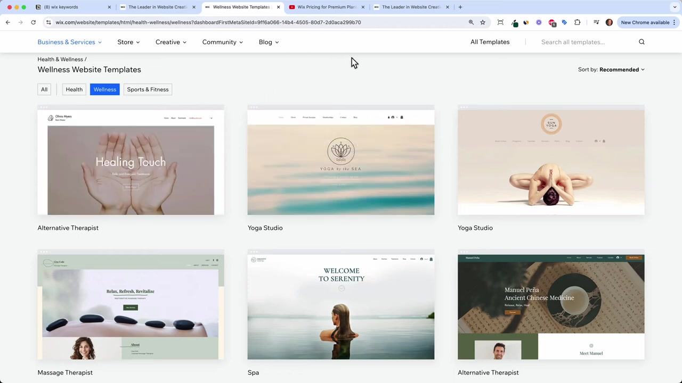Open the Chrome three-dot menu
Image resolution: width=682 pixels, height=383 pixels.
[674, 22]
